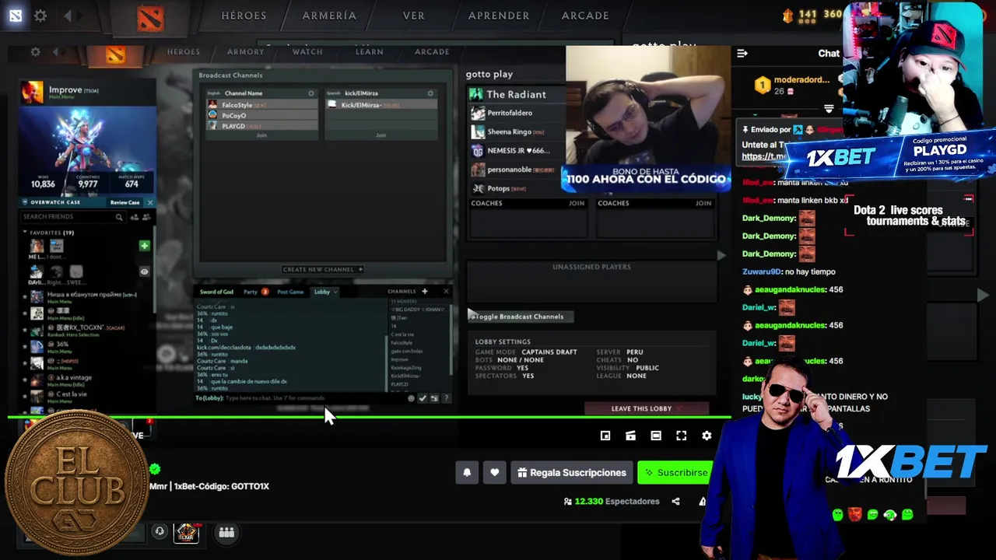Open English channel settings gear
This screenshot has height=560, width=996.
311,93
